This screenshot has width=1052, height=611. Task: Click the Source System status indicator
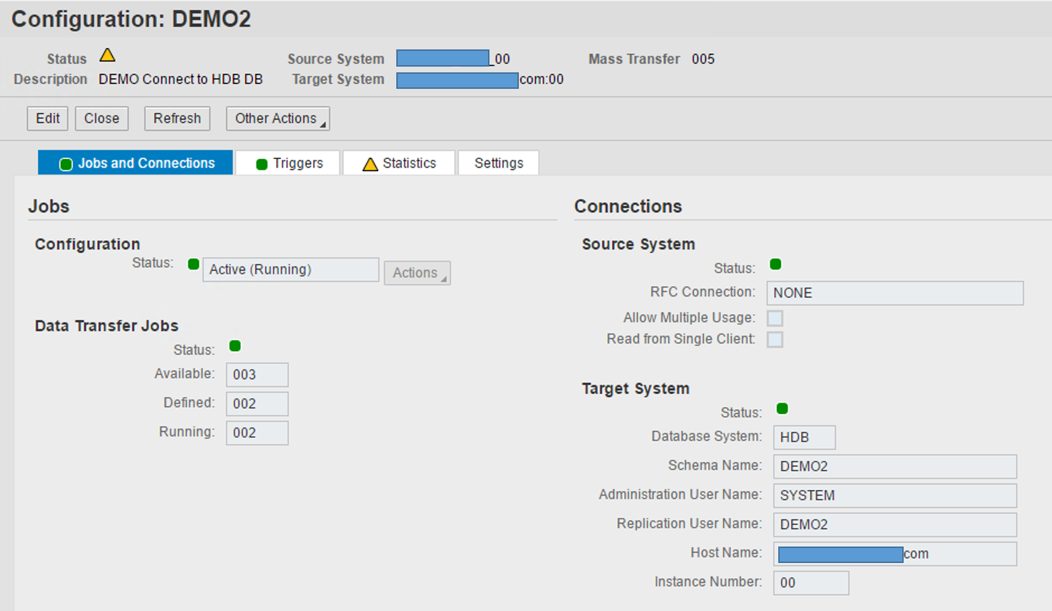coord(775,264)
